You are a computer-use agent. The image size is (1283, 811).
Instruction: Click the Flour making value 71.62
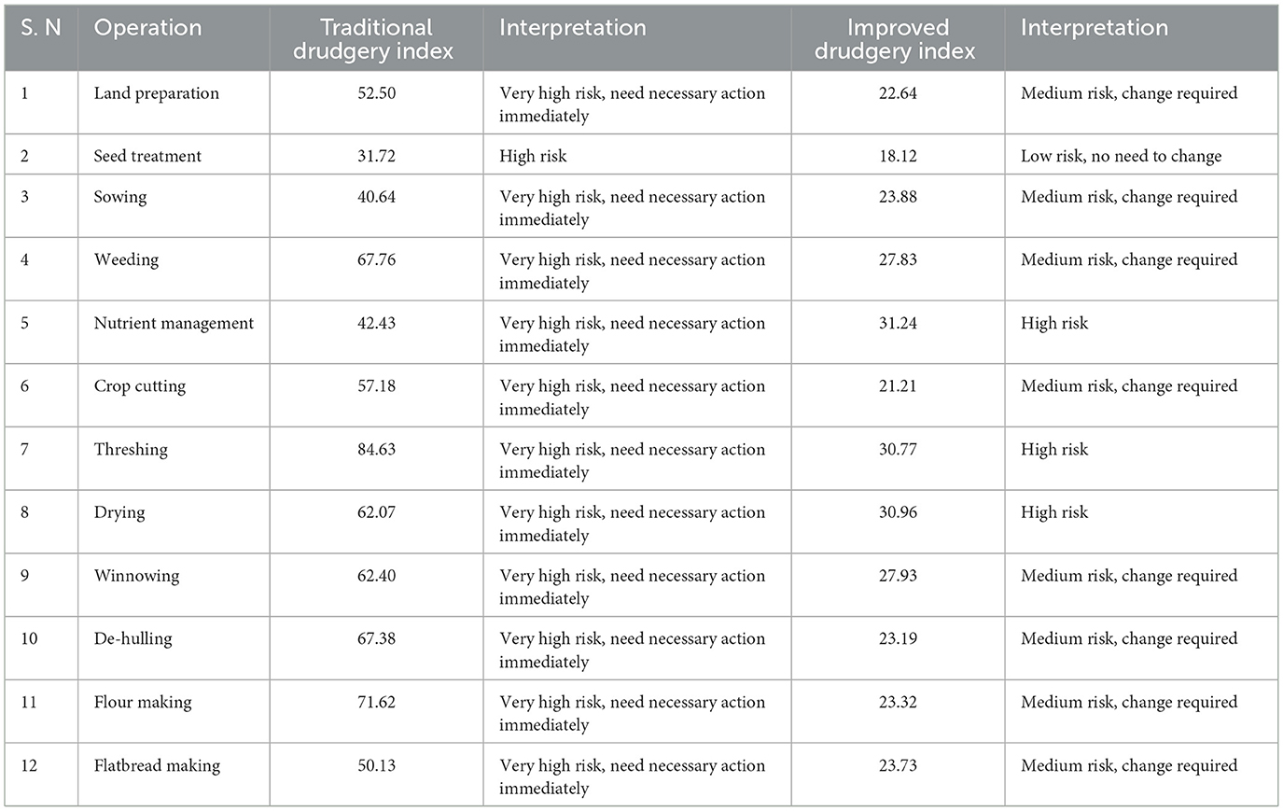click(376, 702)
